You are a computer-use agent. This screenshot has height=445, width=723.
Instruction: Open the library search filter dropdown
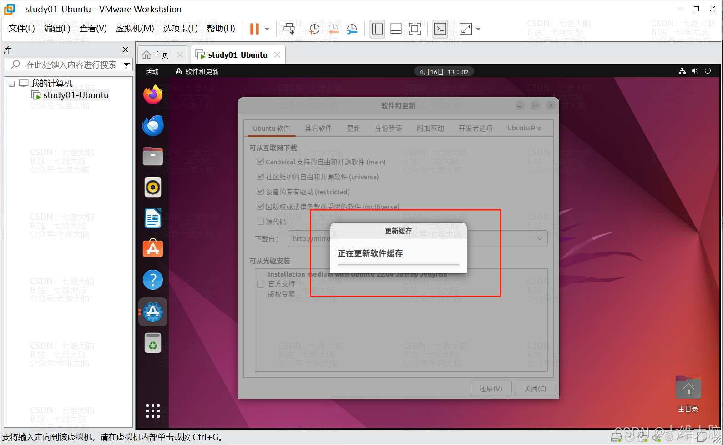127,64
